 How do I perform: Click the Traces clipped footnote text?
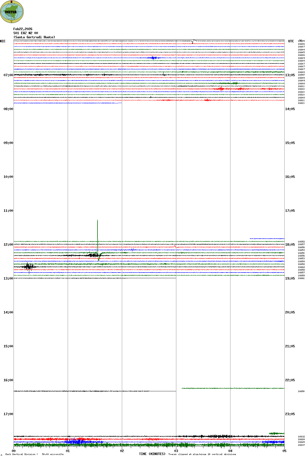(x=202, y=454)
